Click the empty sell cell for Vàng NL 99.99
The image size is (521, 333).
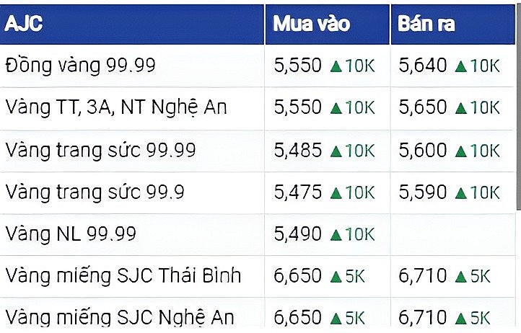coord(455,234)
